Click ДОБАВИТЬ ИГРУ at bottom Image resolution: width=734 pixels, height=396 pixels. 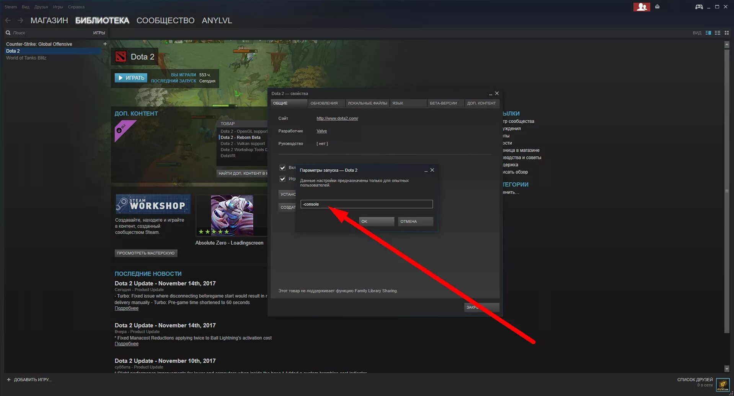click(x=33, y=380)
